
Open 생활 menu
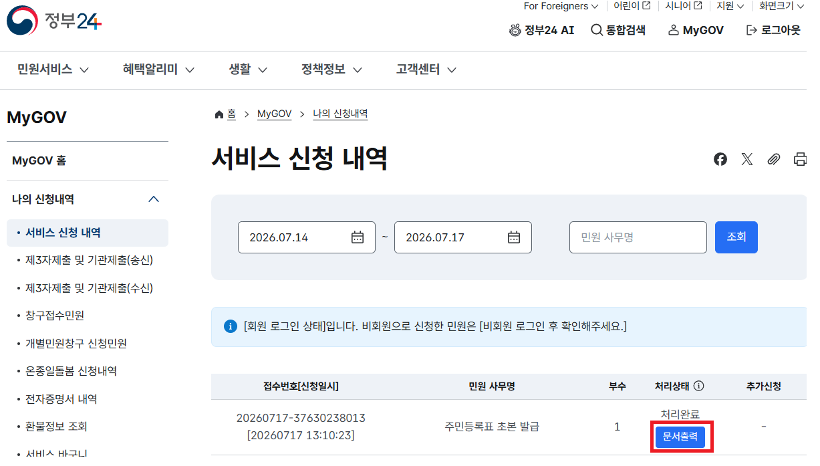click(248, 69)
